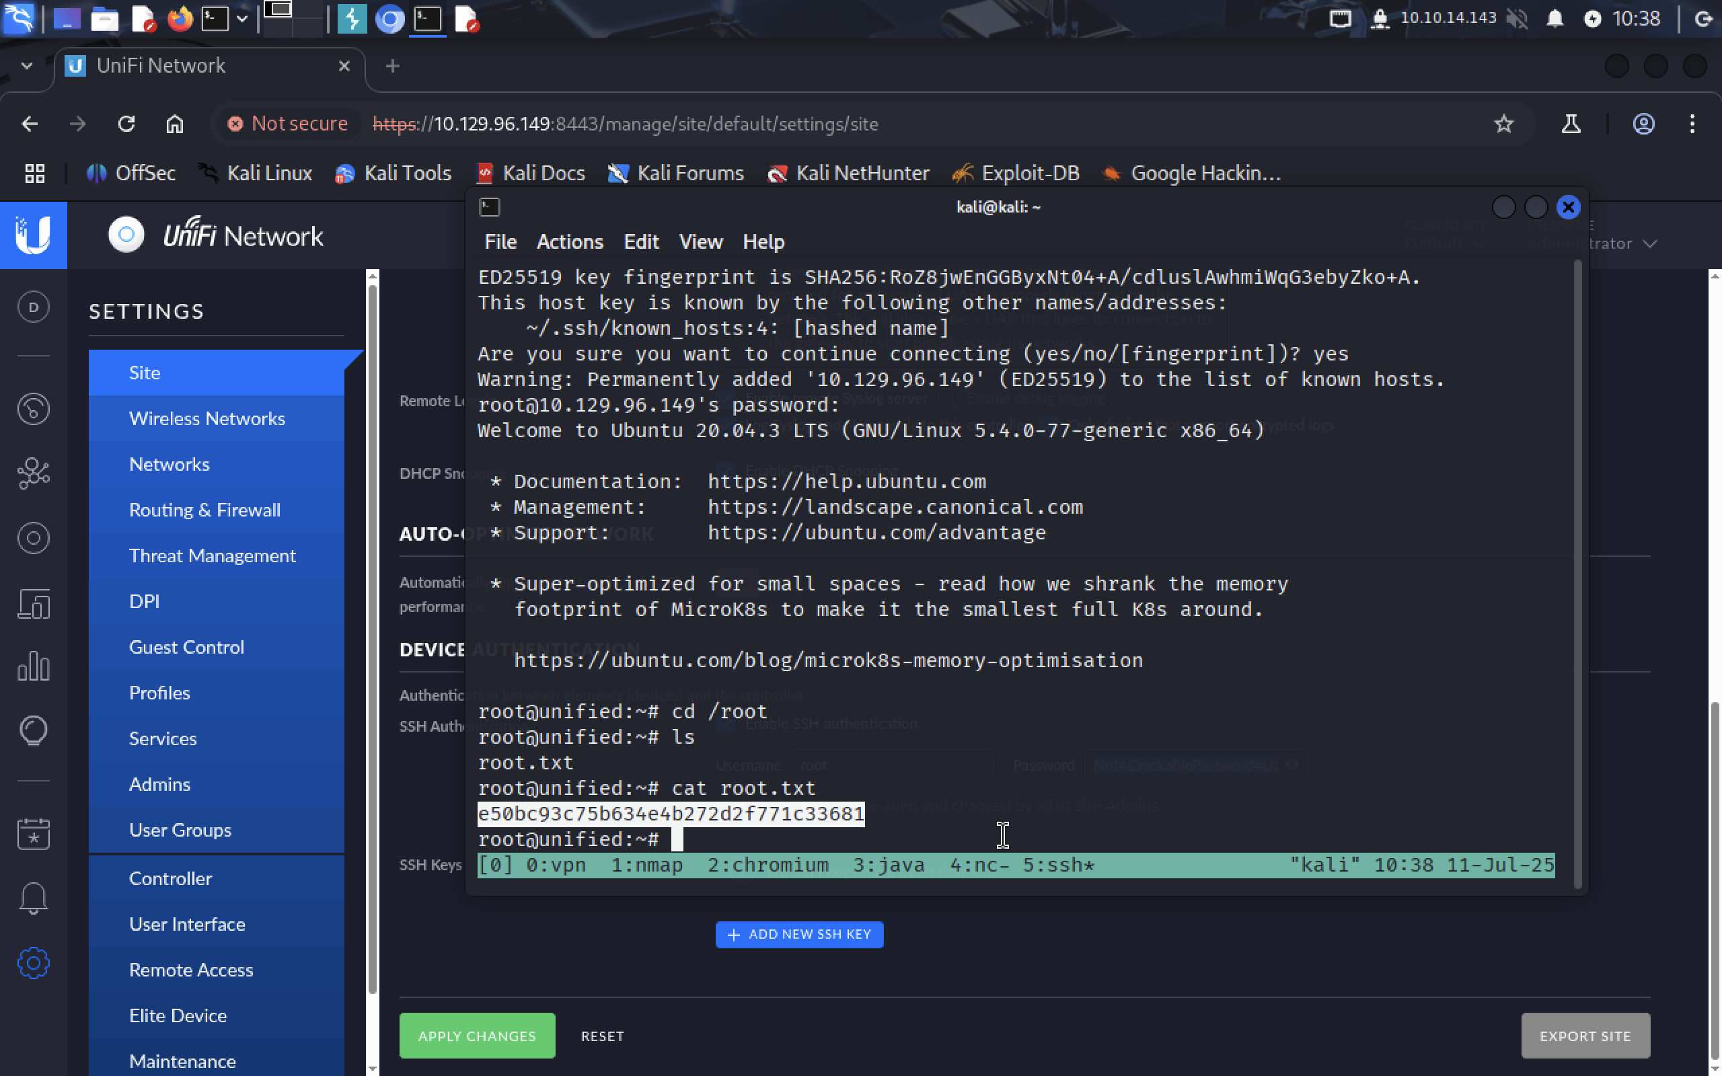Select Remote Access settings item

click(217, 970)
